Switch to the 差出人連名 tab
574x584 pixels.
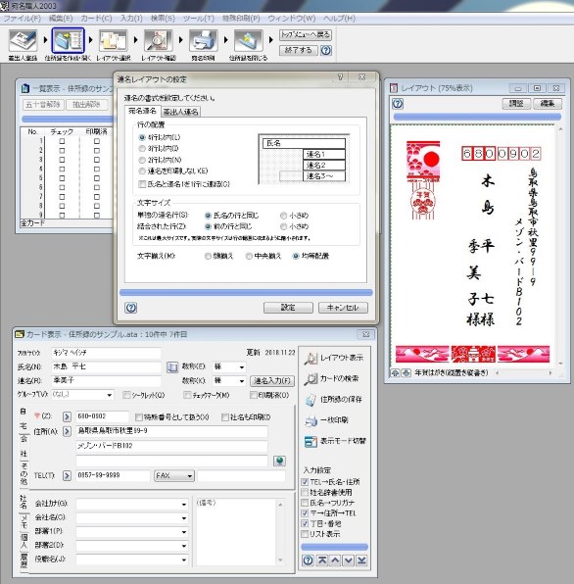[x=181, y=112]
